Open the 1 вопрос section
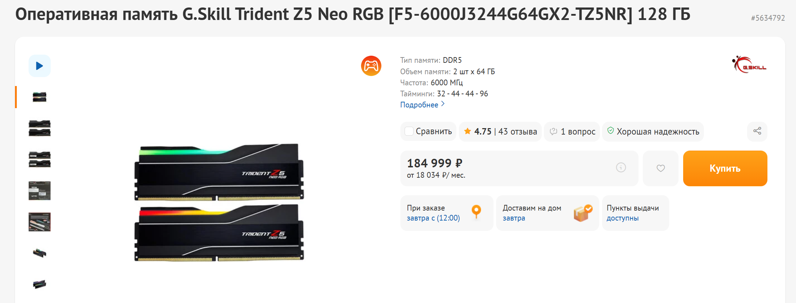 pyautogui.click(x=572, y=132)
